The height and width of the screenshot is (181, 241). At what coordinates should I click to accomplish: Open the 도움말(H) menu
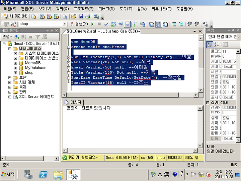click(x=184, y=9)
